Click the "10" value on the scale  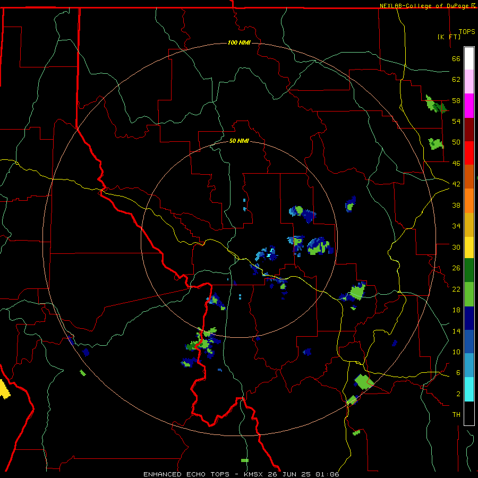tap(456, 352)
